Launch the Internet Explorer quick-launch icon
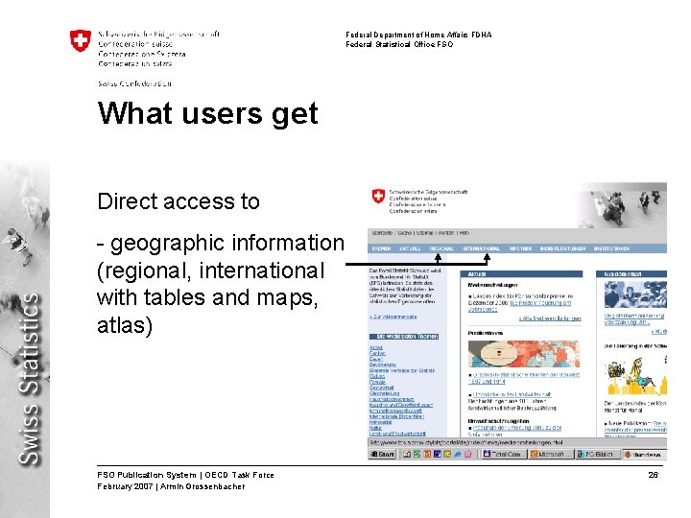Screen dimensions: 691x518 coord(458,454)
